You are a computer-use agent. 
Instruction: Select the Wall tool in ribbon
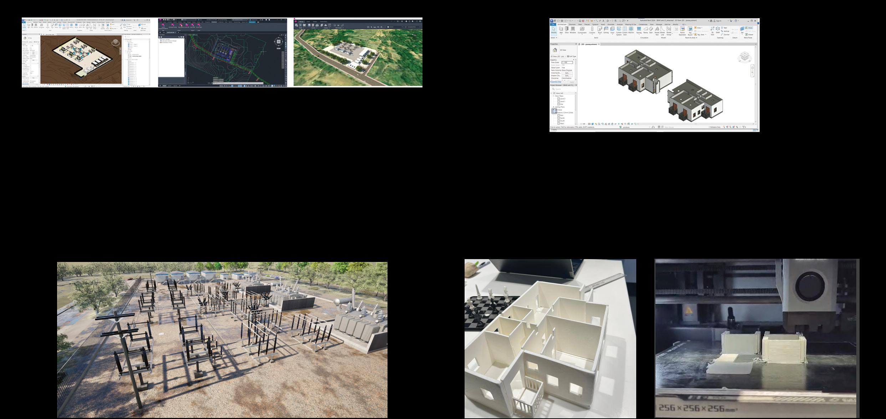pyautogui.click(x=561, y=29)
